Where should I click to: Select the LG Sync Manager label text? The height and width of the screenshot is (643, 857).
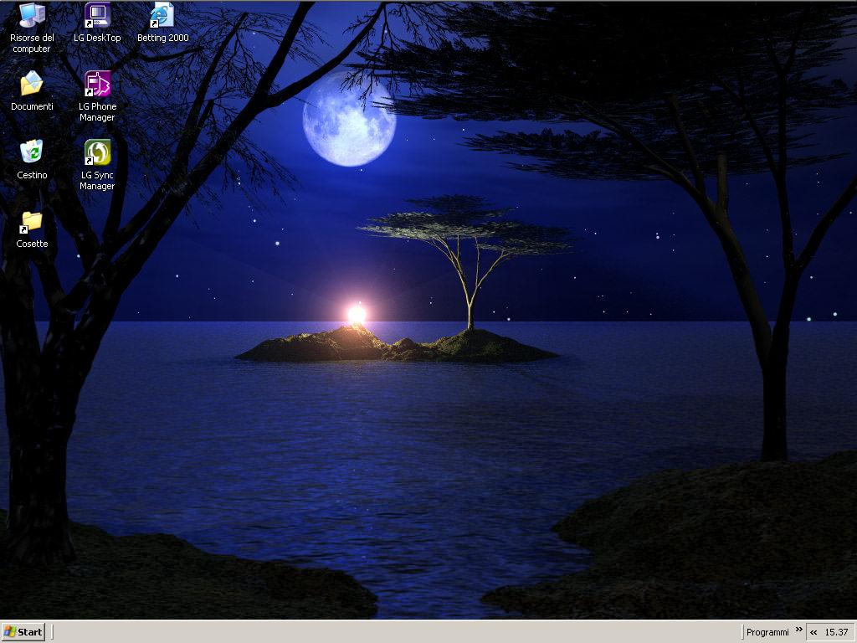[97, 181]
